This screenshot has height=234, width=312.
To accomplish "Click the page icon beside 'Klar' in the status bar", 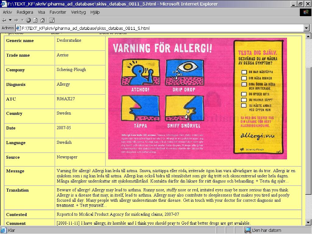I will pos(4,230).
